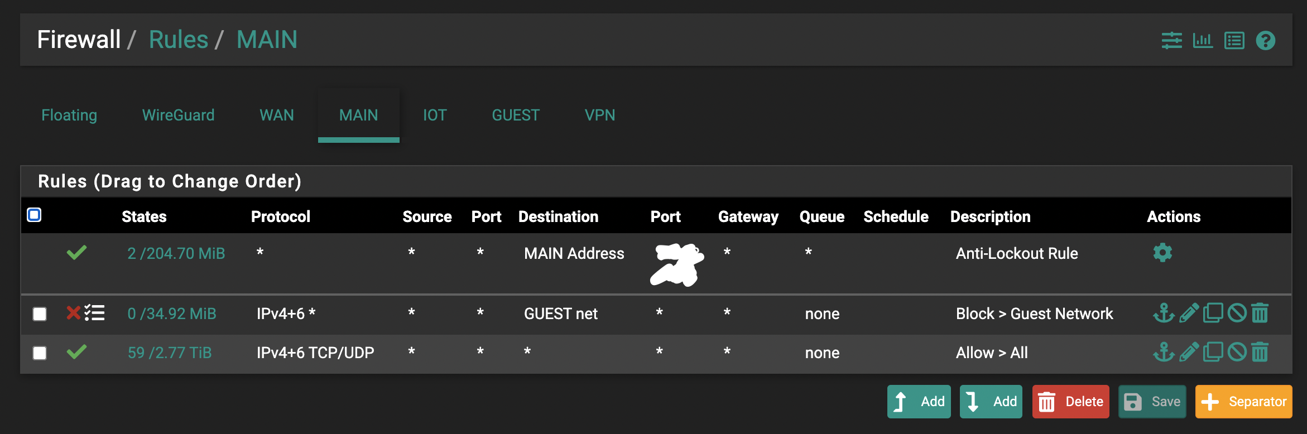Screen dimensions: 1307x434
Task: Toggle the select-all rules checkbox in header
Action: pos(34,215)
